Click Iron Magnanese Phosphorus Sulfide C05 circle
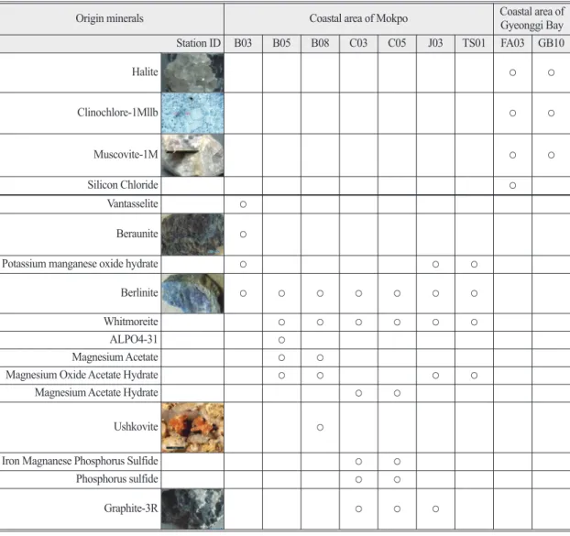 tap(397, 462)
